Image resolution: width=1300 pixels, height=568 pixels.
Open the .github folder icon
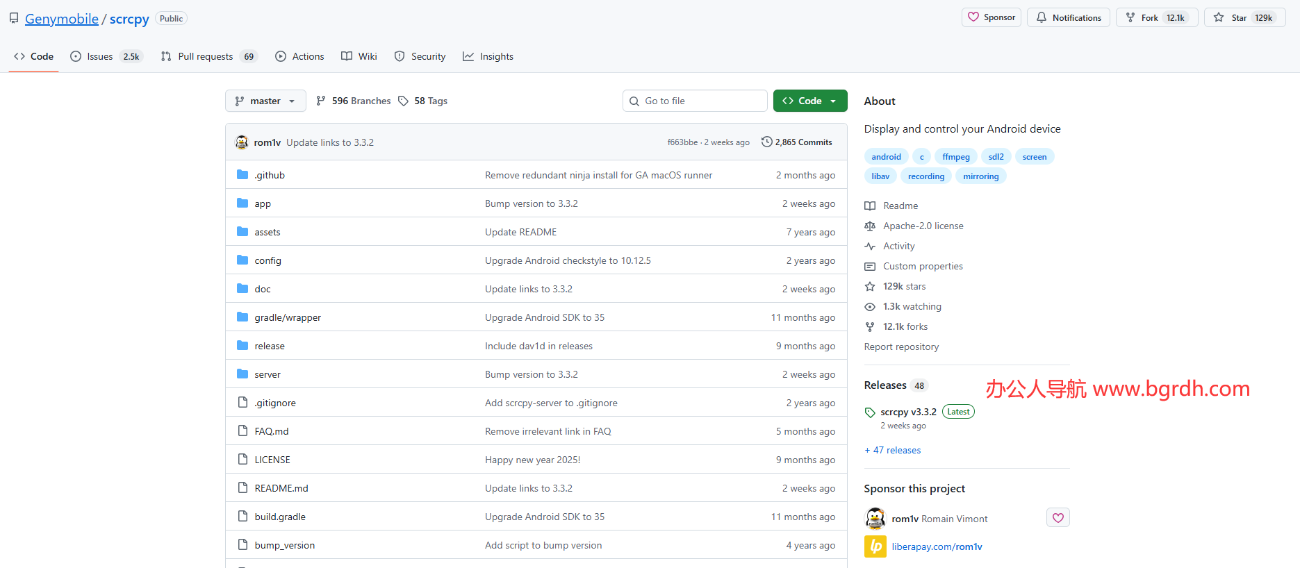[242, 175]
